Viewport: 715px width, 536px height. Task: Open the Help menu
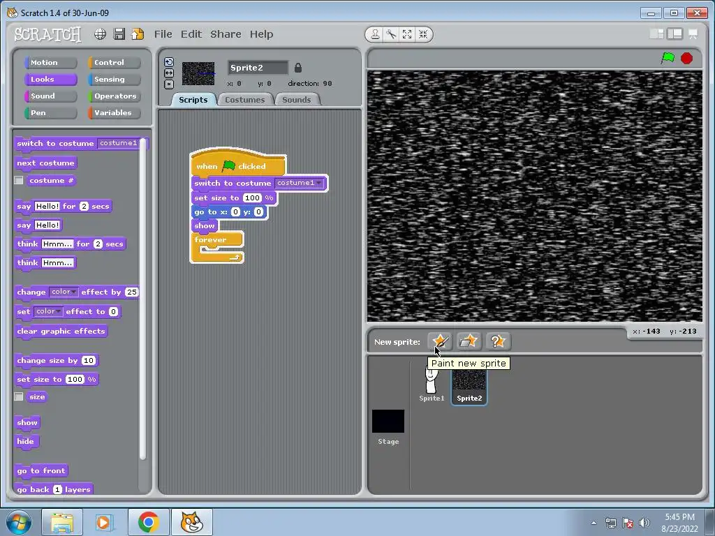coord(261,34)
